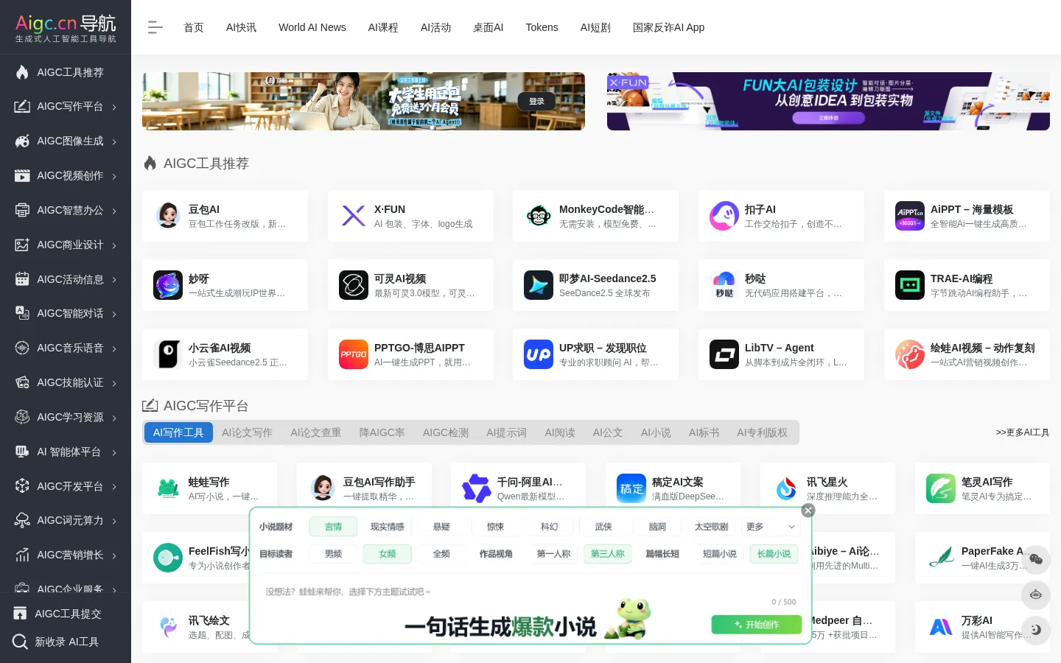The width and height of the screenshot is (1061, 663).
Task: Switch to AI论文写作 tab
Action: click(247, 432)
